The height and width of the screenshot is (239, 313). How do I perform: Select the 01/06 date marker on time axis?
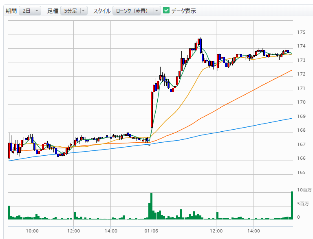151,231
